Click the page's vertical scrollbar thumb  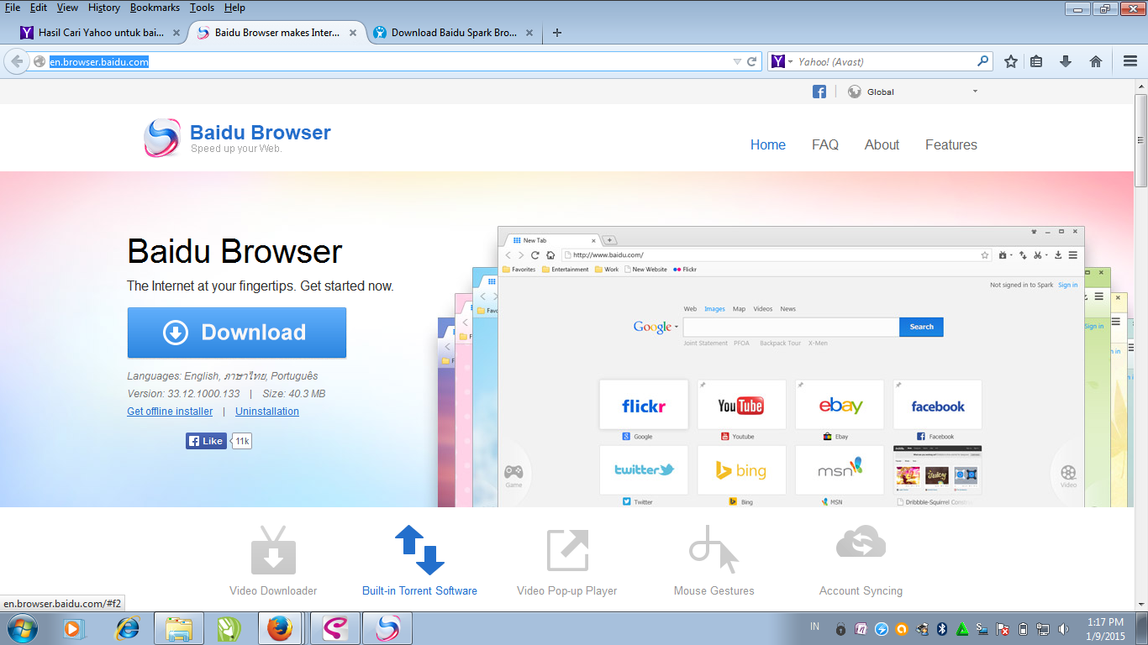click(1141, 140)
